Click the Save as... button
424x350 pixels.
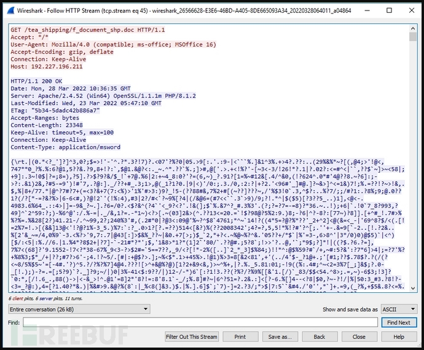tap(280, 336)
